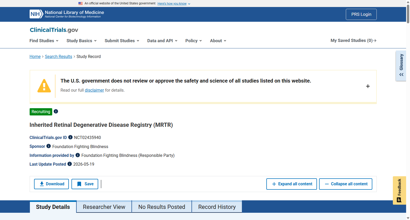This screenshot has height=220, width=410.
Task: Click the study ID NCT02435940
Action: coord(87,137)
